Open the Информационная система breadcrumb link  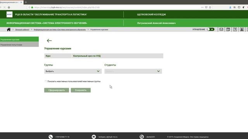pos(60,29)
